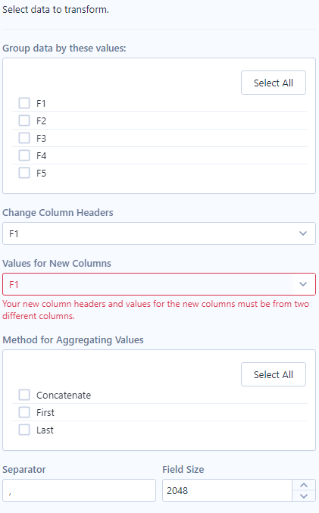Tick the F3 checkbox
Viewport: 319px width, 513px height.
(x=24, y=138)
